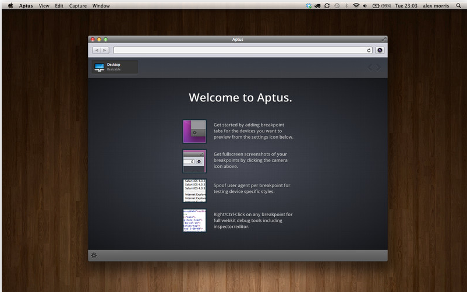Close the Aptus window with red button
This screenshot has width=467, height=292.
point(93,39)
